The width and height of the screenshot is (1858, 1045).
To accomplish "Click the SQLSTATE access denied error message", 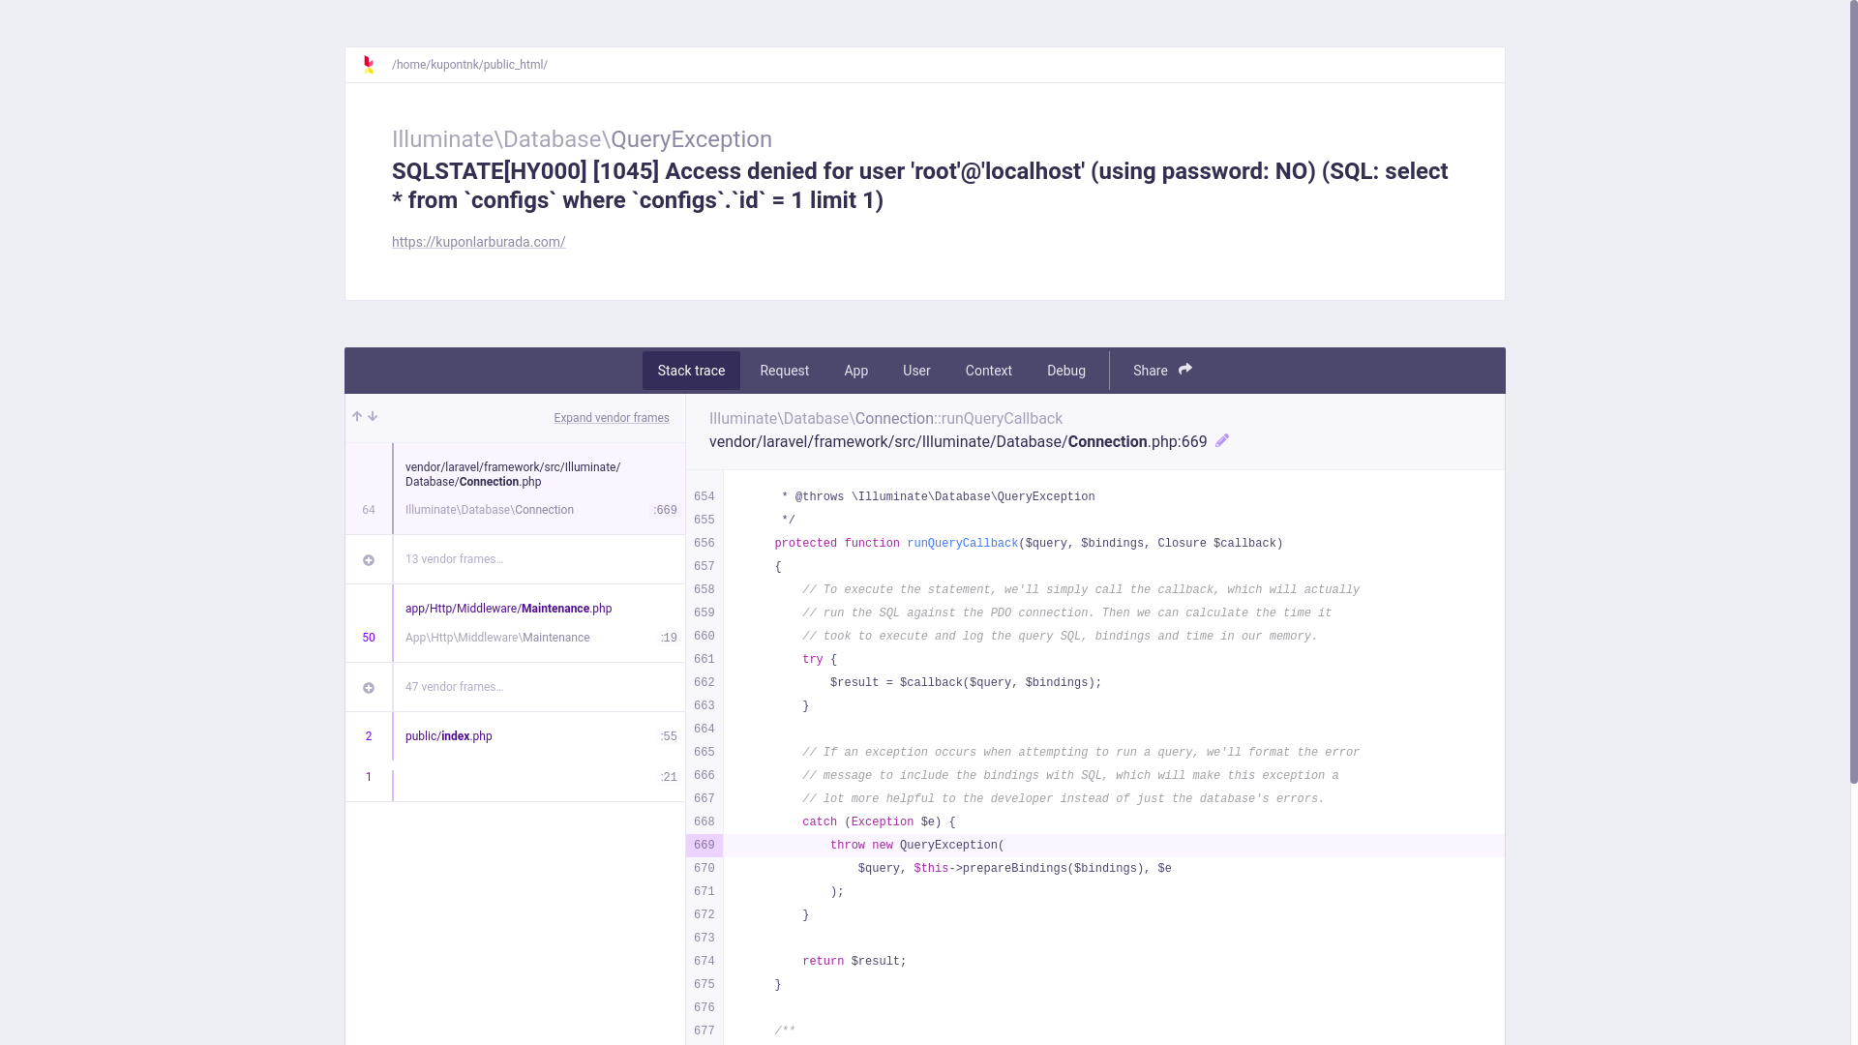I will [x=919, y=186].
